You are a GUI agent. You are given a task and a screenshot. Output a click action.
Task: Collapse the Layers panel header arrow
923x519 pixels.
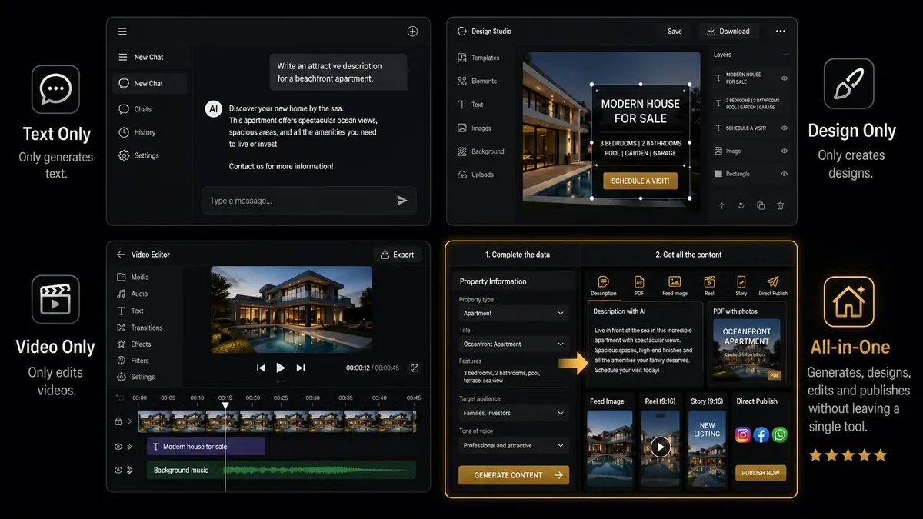[x=785, y=55]
